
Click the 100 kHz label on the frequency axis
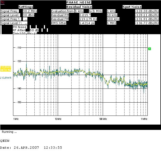[103, 119]
